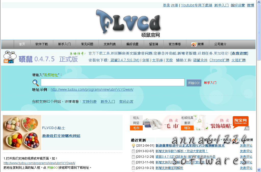Image resolution: width=261 pixels, height=172 pixels.
Task: Click the scrollbar down arrow
Action: 259,170
